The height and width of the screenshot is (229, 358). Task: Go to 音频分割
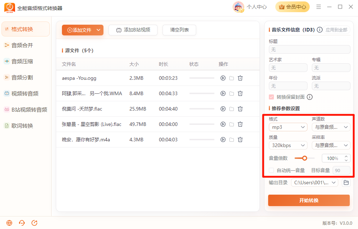pyautogui.click(x=25, y=77)
